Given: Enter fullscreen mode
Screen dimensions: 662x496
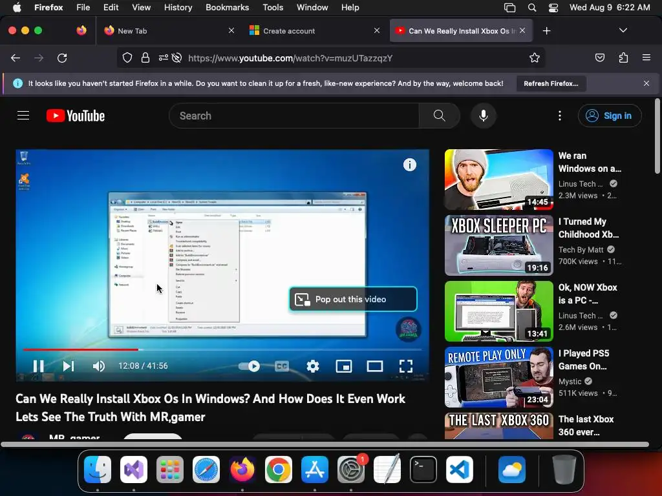Looking at the screenshot, I should (406, 366).
